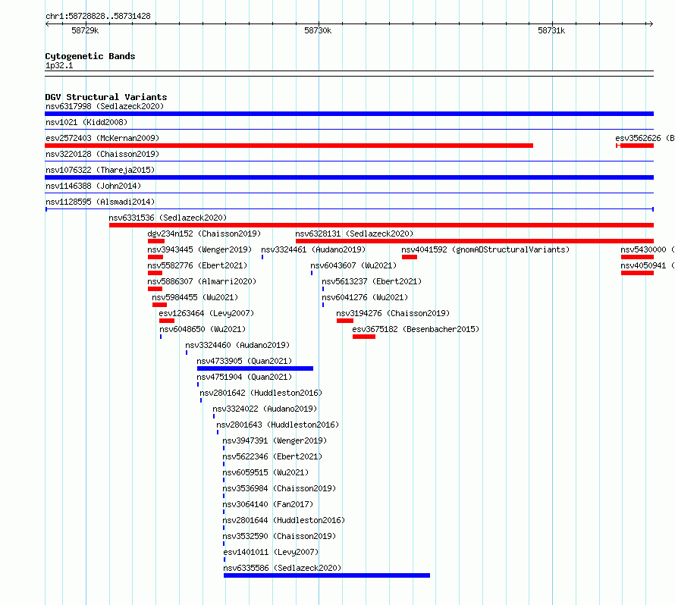This screenshot has width=675, height=605.
Task: Open nsv5613237 (Ebert2021) label
Action: 372,281
